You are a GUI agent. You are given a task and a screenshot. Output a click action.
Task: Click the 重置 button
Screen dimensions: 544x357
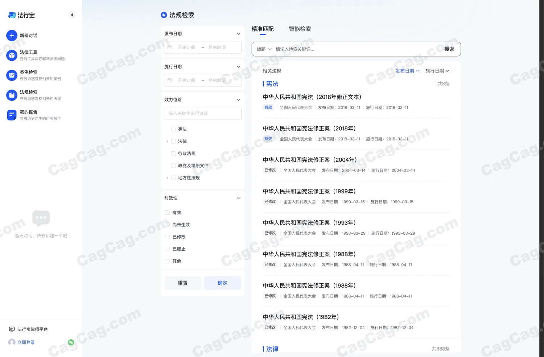(x=183, y=283)
